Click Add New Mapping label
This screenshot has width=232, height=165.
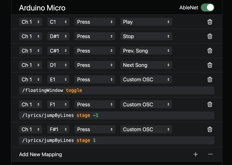tap(40, 154)
